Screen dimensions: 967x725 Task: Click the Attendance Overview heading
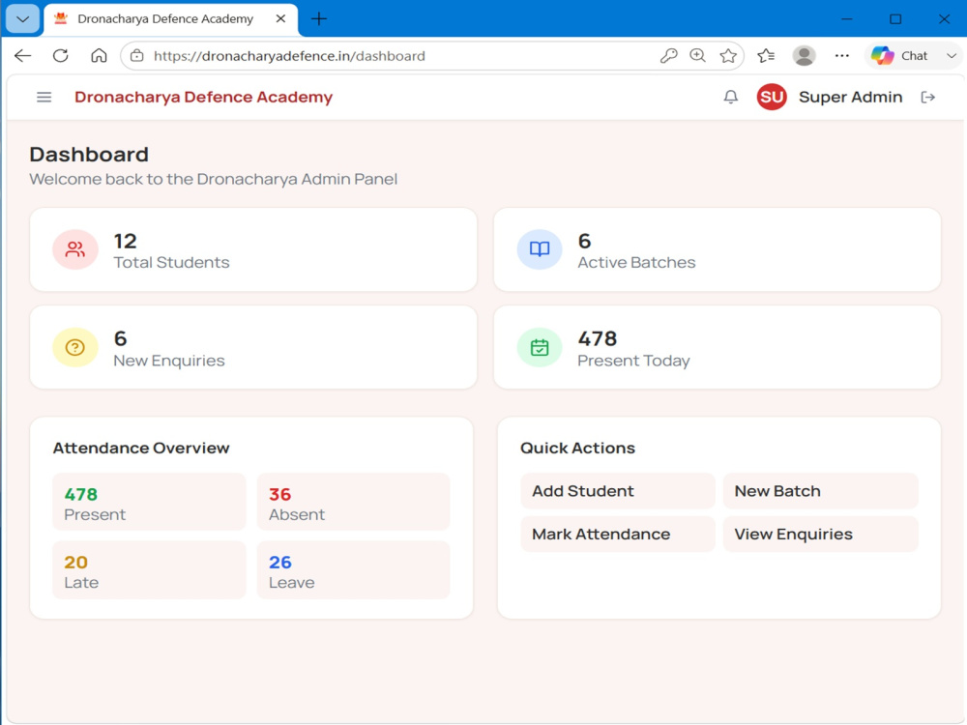[x=141, y=449]
